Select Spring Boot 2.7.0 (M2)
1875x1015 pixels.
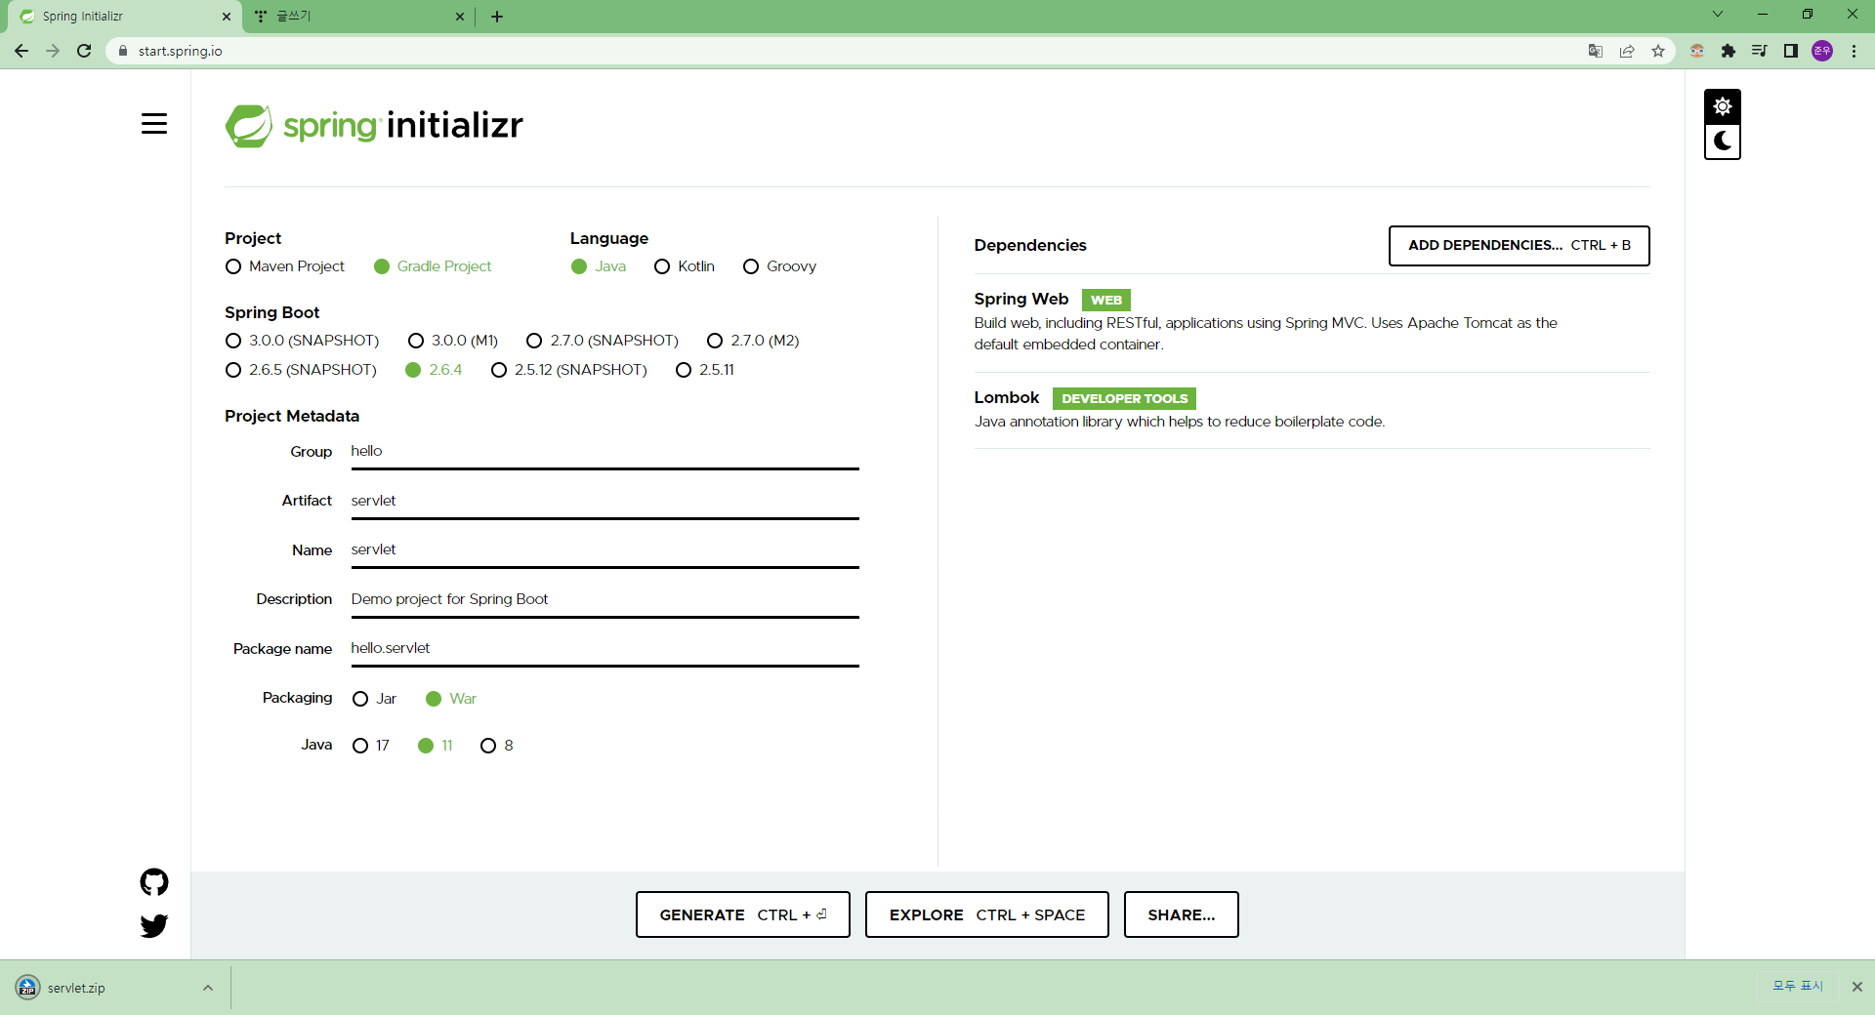pos(753,341)
